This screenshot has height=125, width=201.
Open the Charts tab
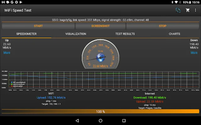pos(174,34)
